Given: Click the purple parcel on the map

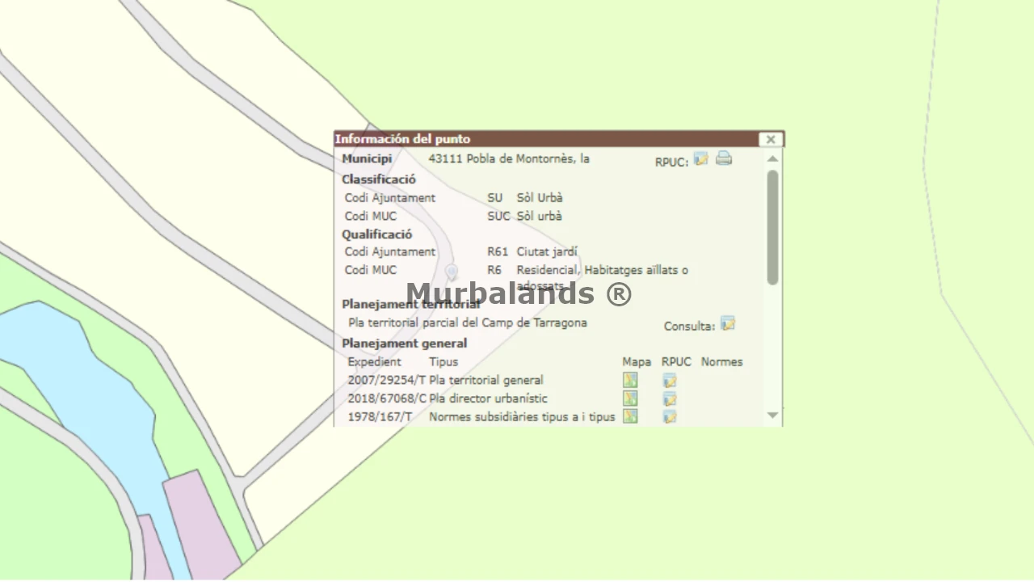Looking at the screenshot, I should 202,521.
